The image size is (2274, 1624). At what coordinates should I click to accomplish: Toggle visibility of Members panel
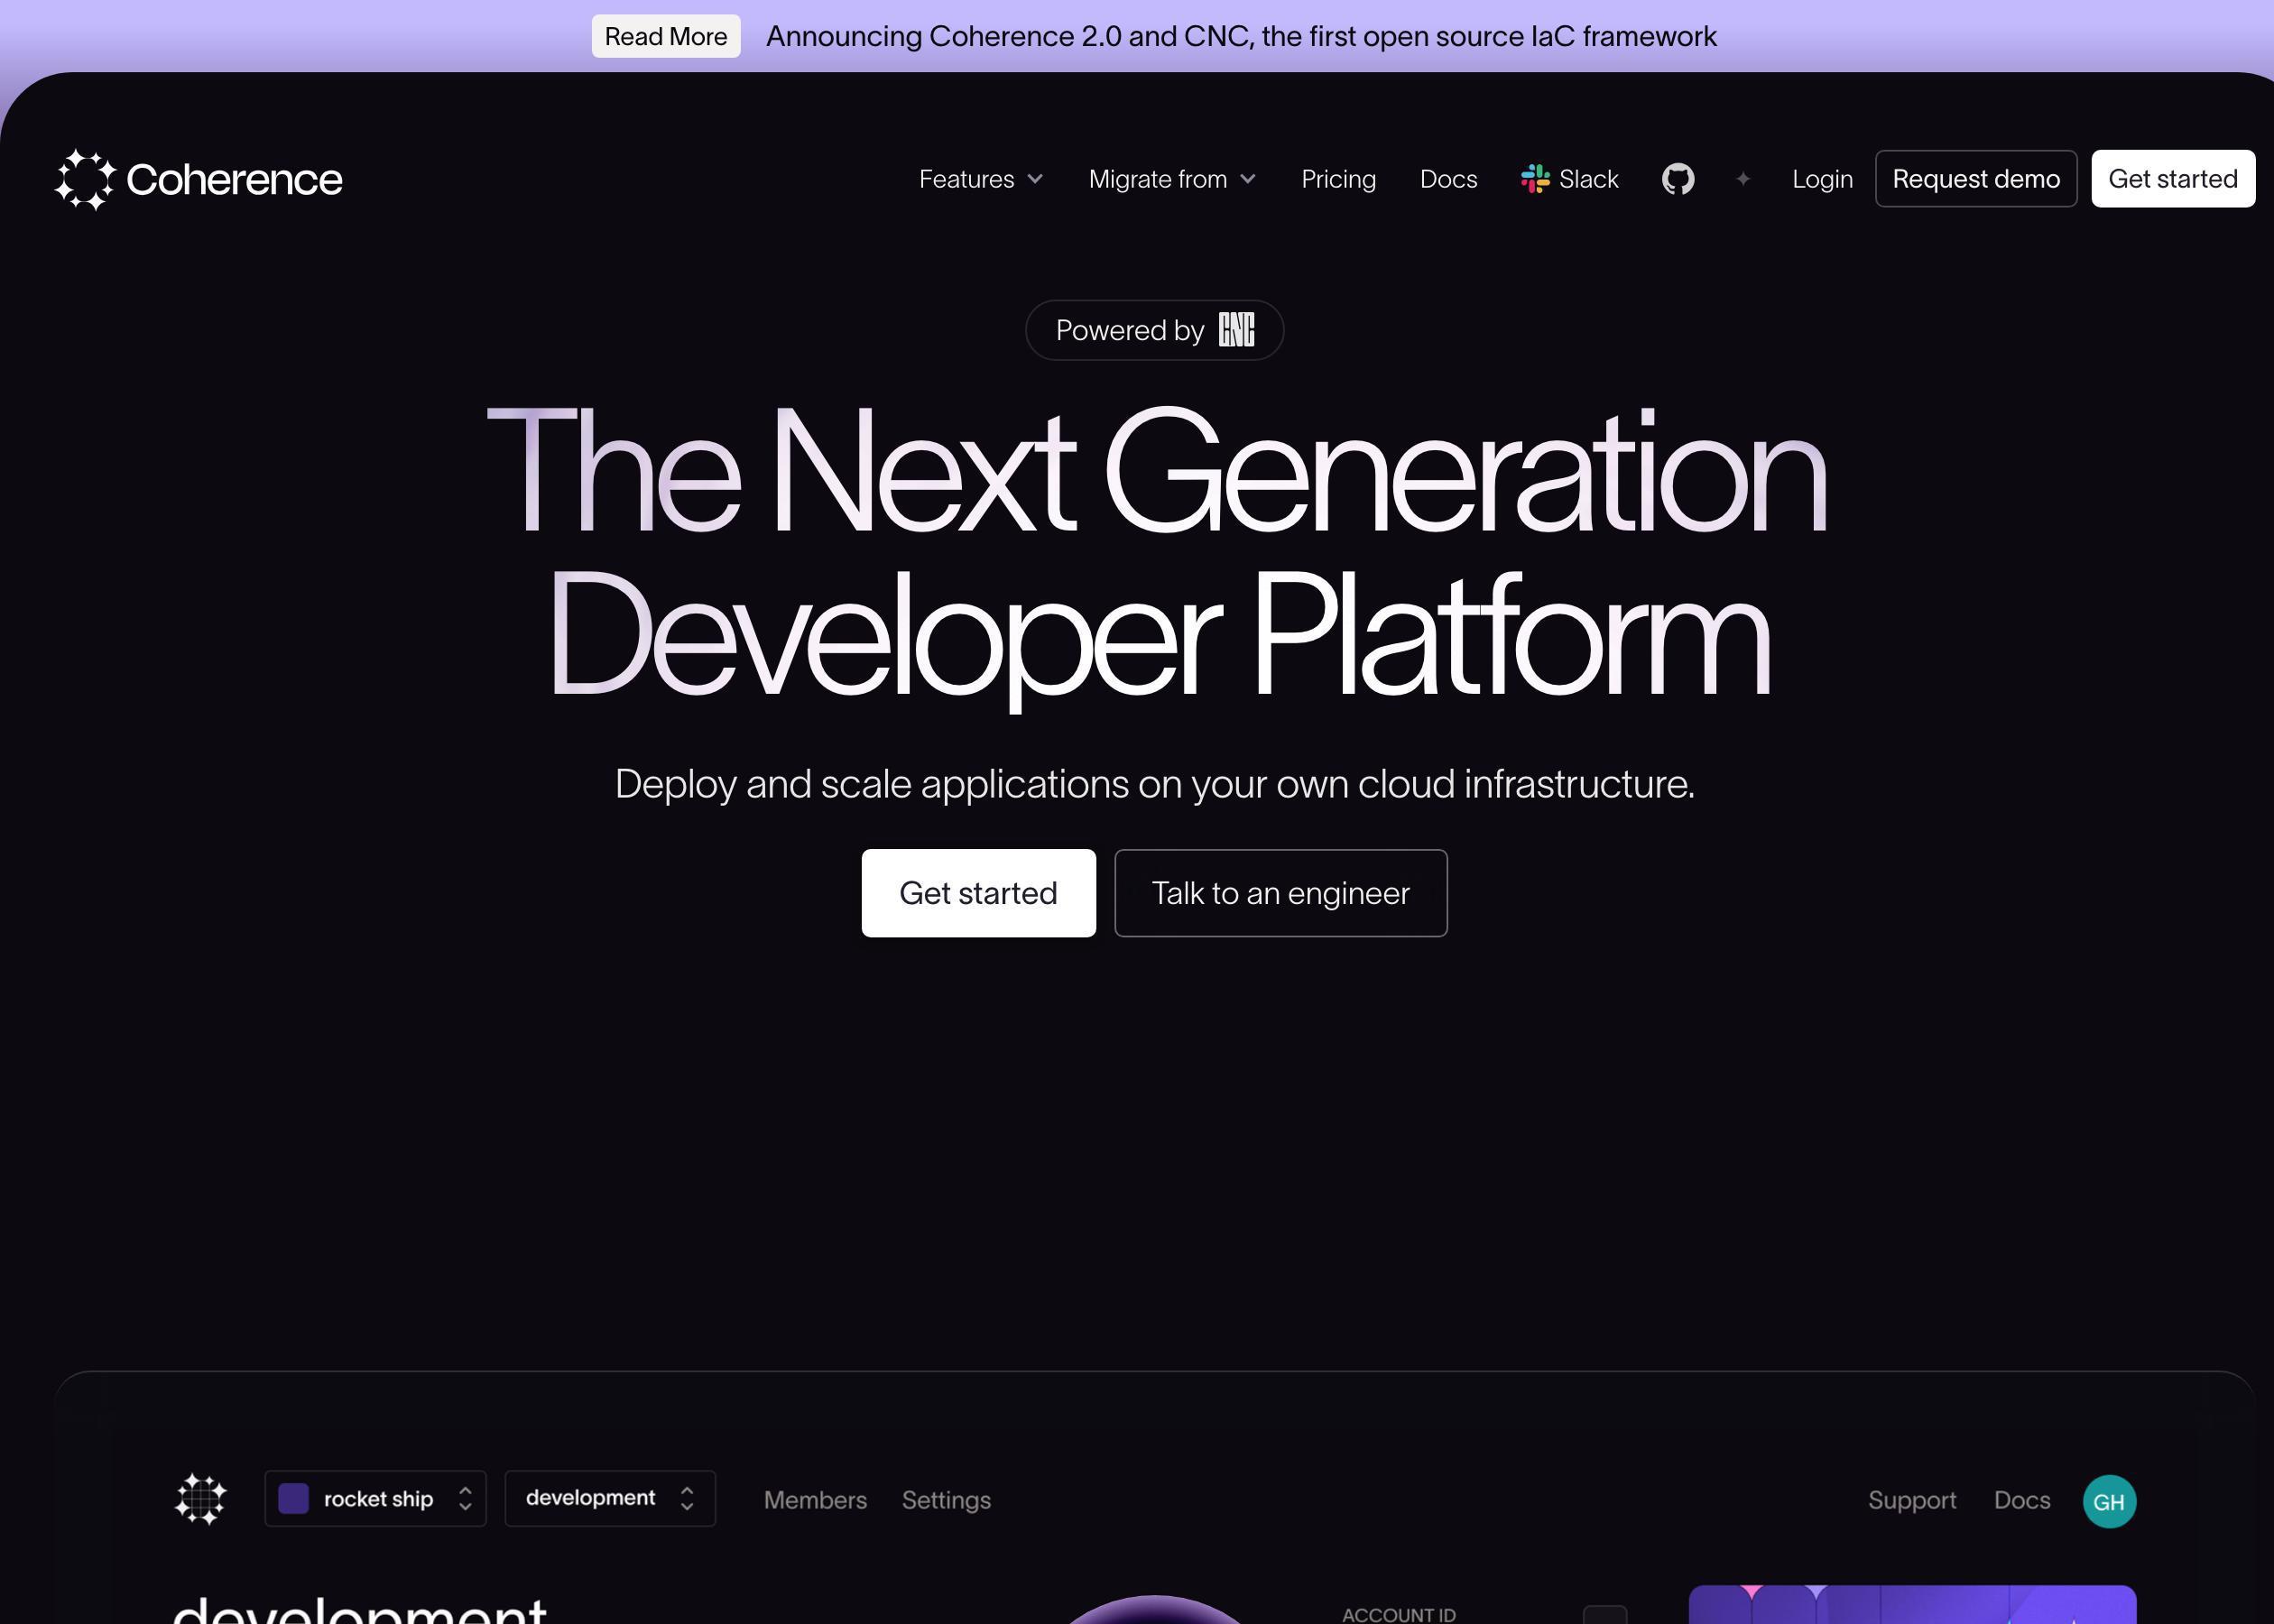[x=816, y=1499]
